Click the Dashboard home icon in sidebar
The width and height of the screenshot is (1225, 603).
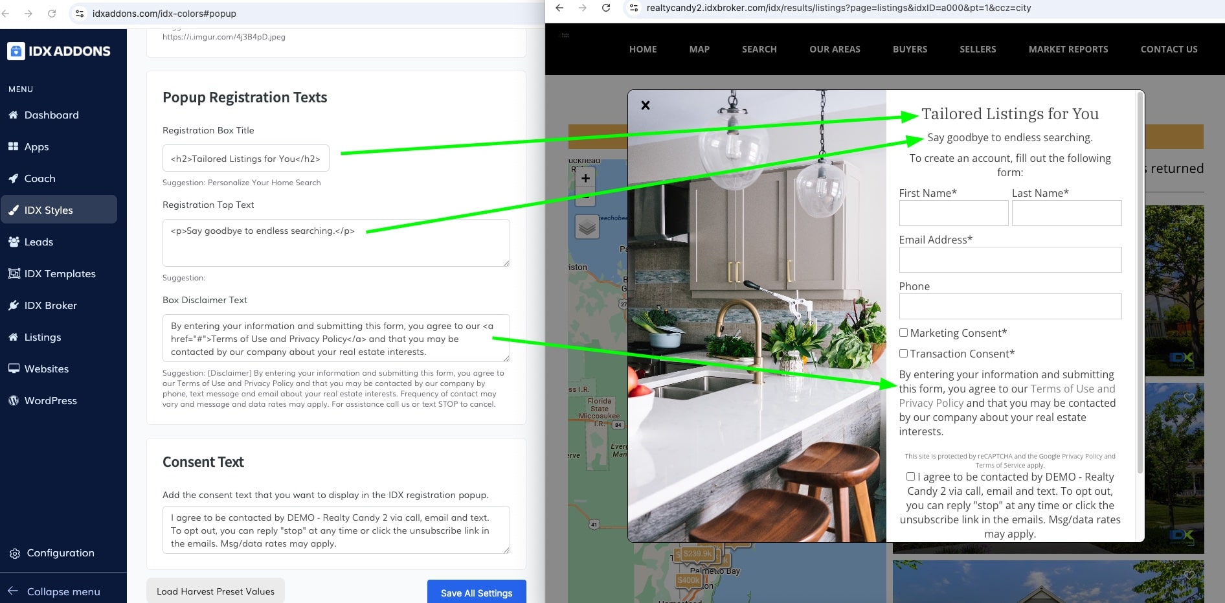click(x=13, y=115)
